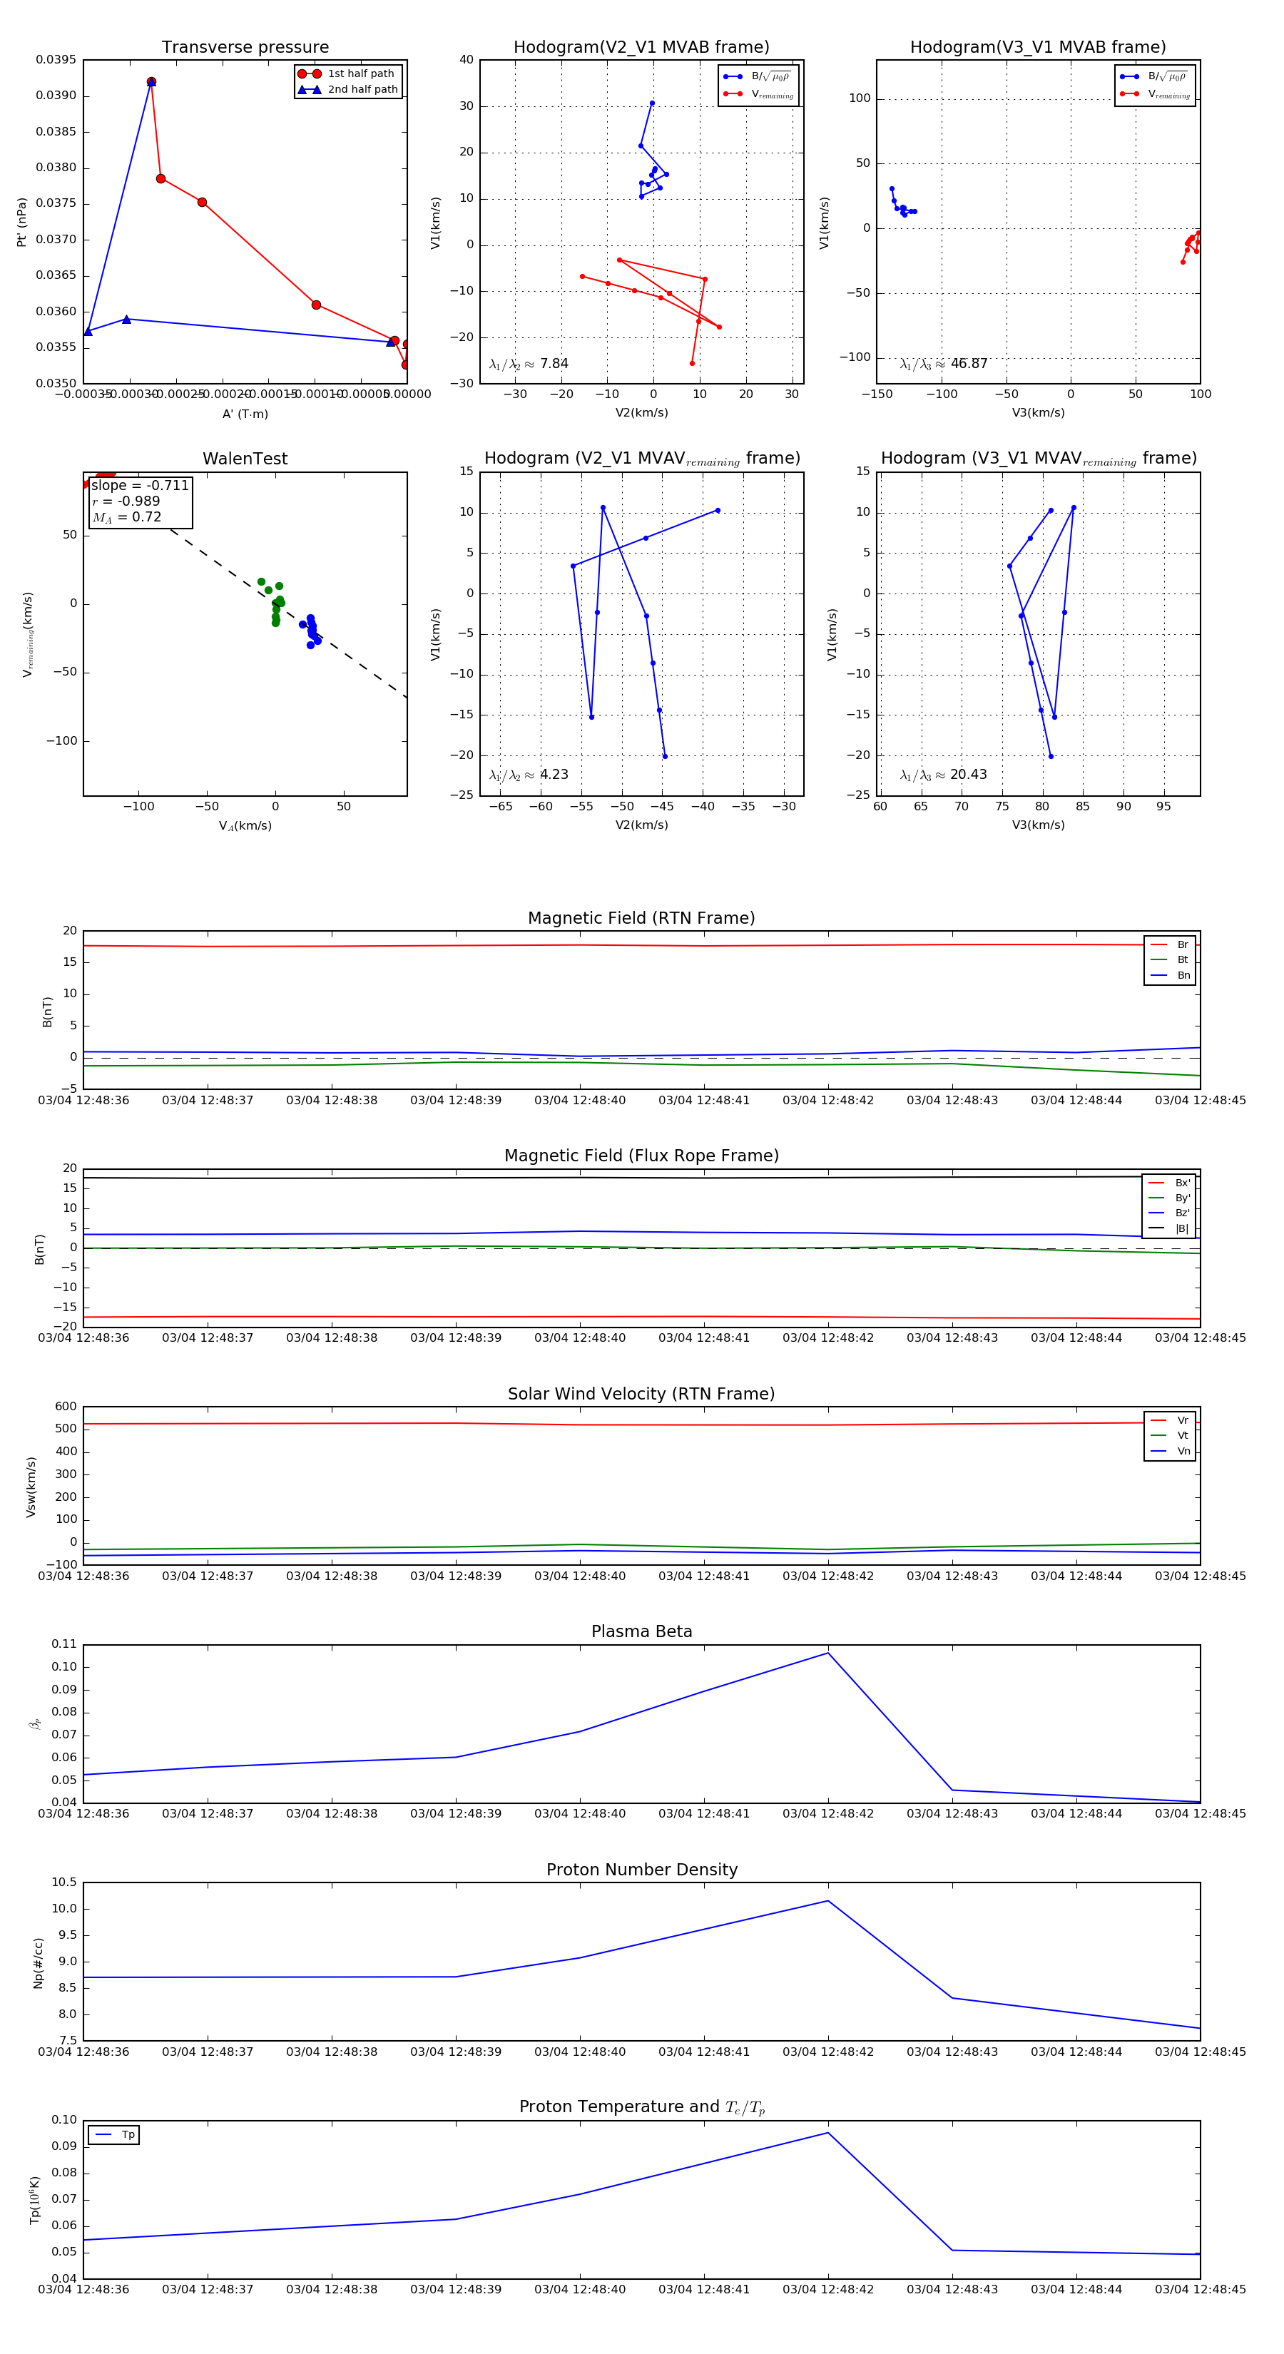Select the "Vr" legend entry

pos(1171,1421)
